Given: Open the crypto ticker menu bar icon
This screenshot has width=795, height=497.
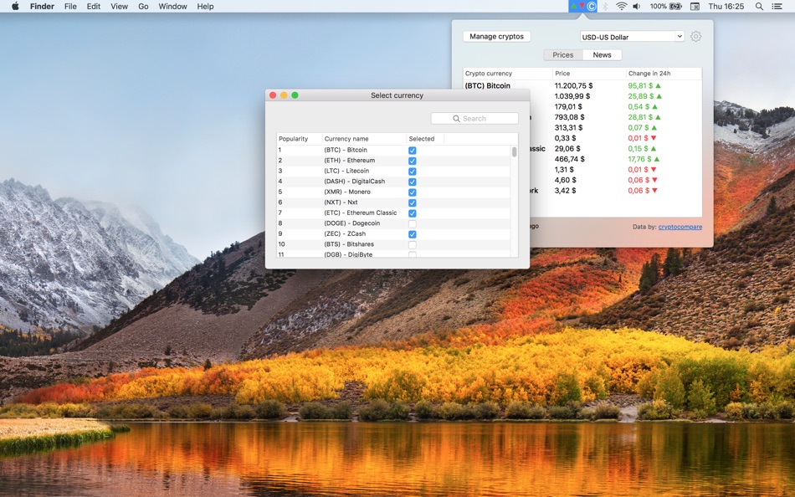Looking at the screenshot, I should 582,6.
